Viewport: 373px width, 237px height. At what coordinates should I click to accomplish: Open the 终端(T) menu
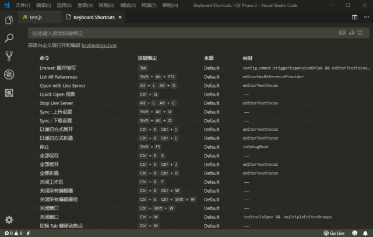(149, 5)
